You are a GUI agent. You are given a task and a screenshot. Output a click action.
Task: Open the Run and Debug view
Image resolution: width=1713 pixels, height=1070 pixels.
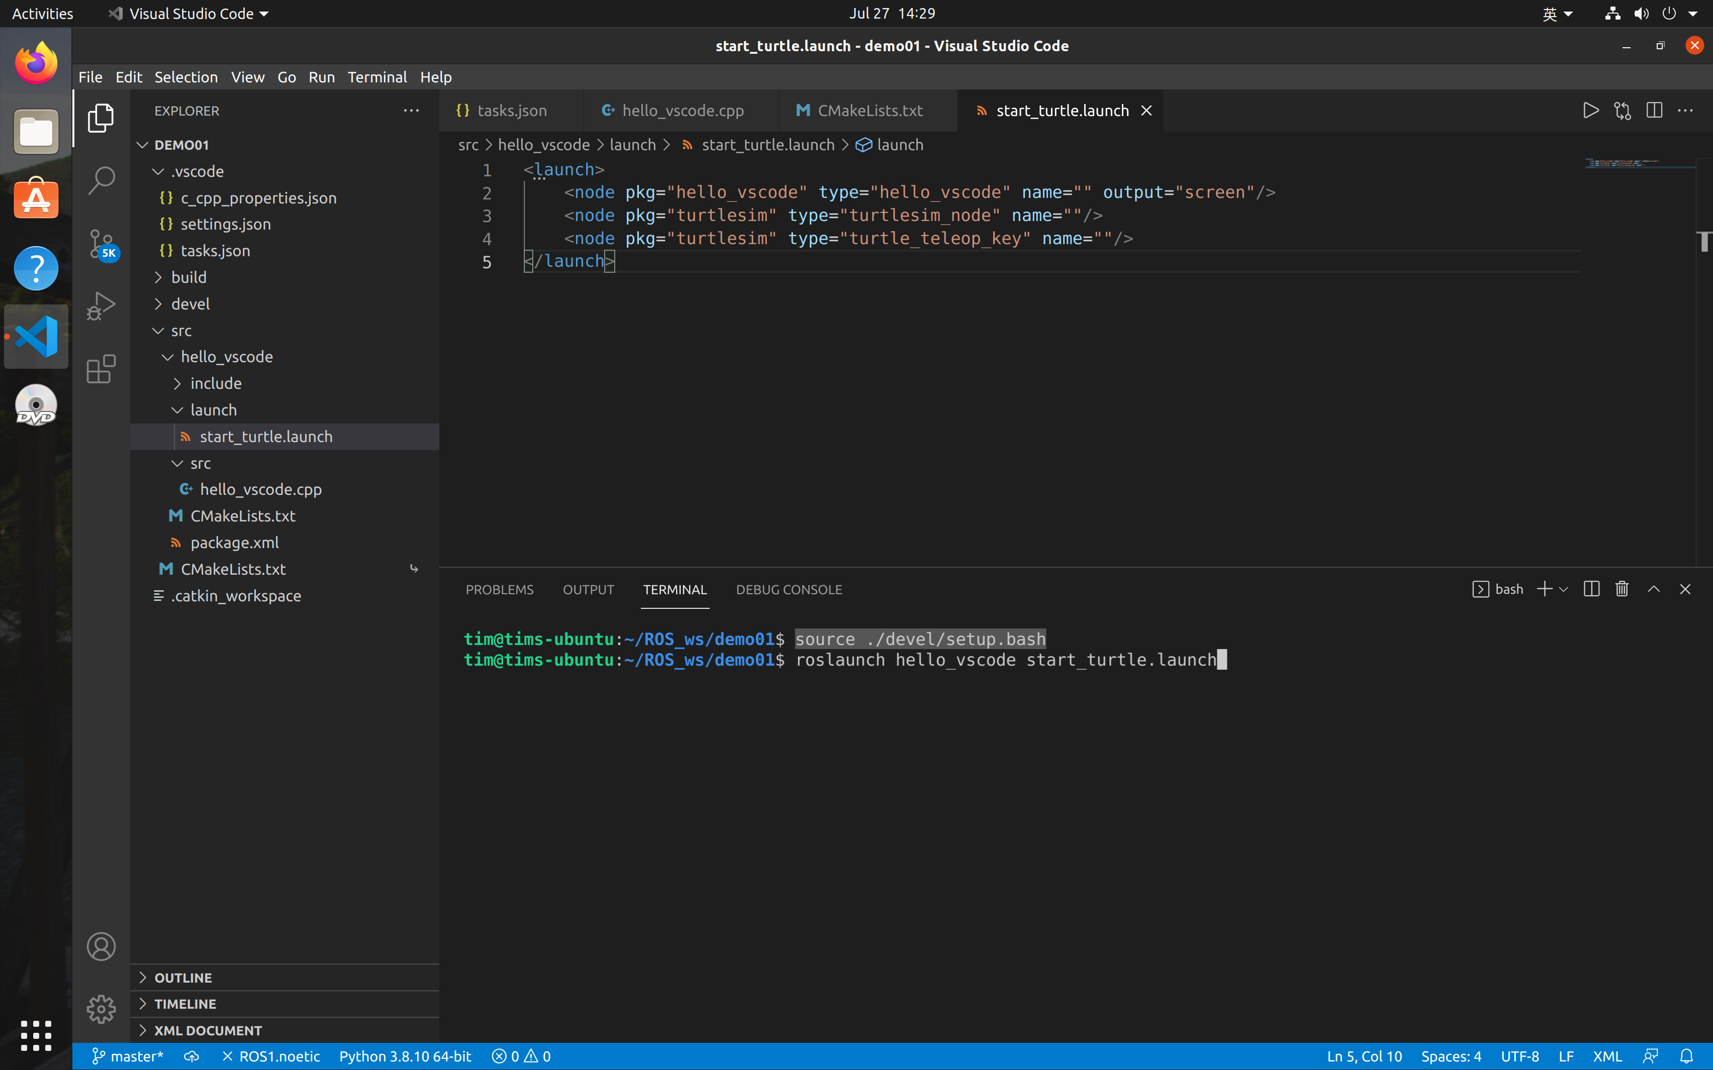101,306
